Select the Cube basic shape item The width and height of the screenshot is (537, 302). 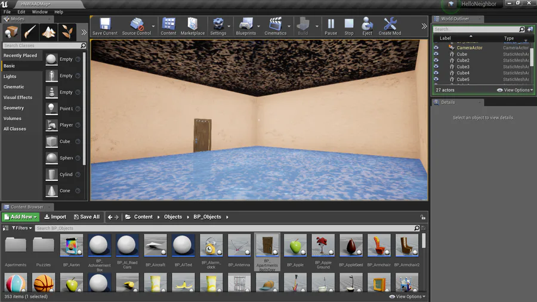(63, 141)
